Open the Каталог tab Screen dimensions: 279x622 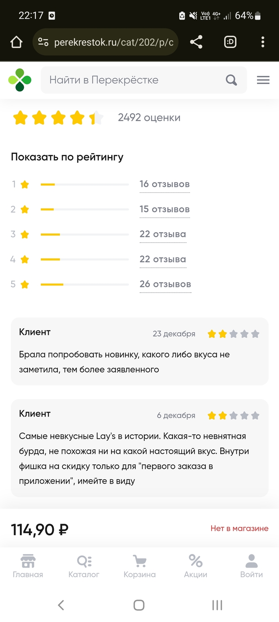[x=84, y=566]
